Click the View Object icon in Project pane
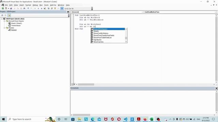 [5, 15]
